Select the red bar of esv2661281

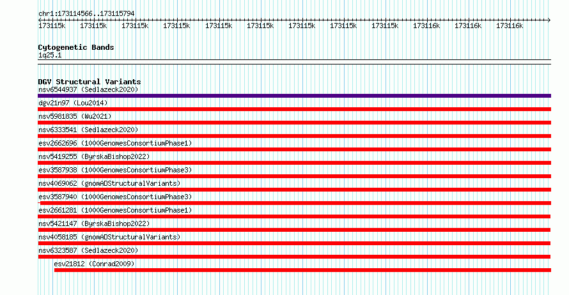coord(294,216)
